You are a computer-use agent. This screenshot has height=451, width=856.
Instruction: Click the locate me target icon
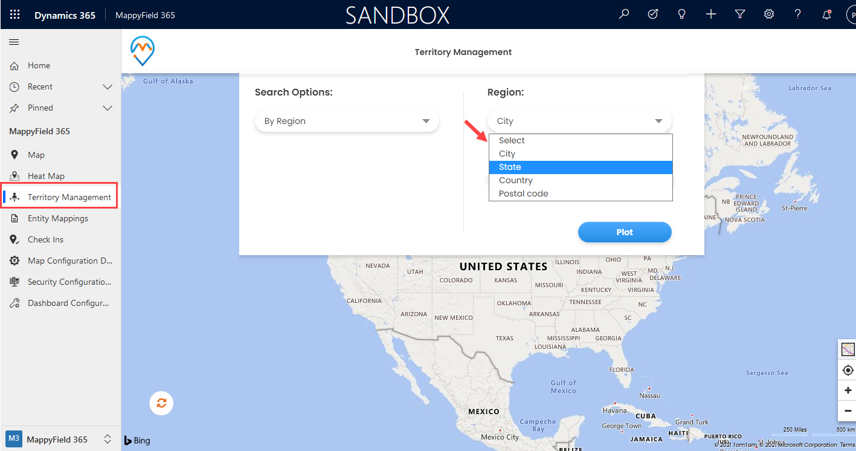point(848,370)
